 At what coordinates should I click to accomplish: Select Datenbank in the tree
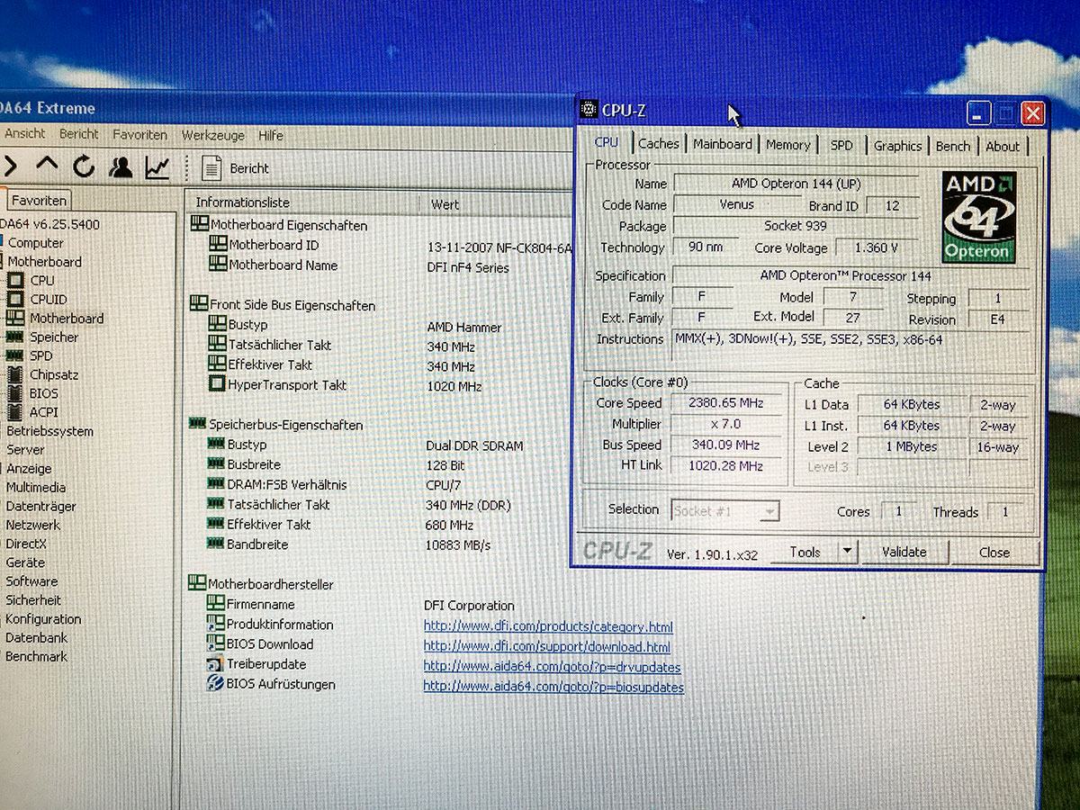click(36, 638)
